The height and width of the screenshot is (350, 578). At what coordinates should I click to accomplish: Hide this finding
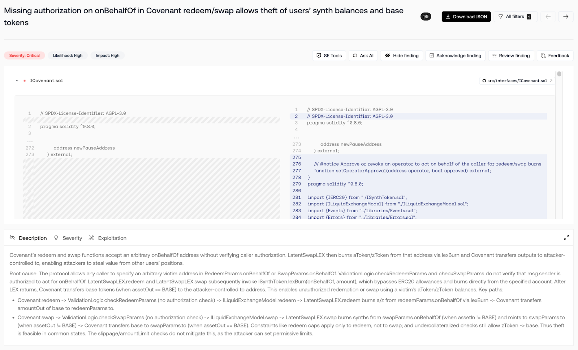(x=401, y=56)
